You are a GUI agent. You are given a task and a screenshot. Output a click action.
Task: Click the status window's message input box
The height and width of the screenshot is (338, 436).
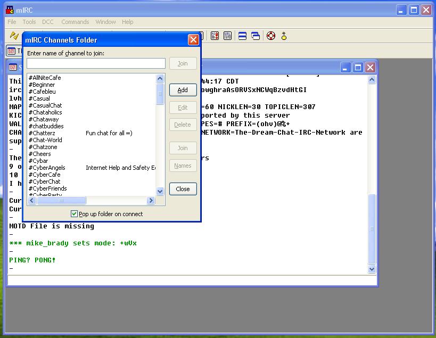192,281
